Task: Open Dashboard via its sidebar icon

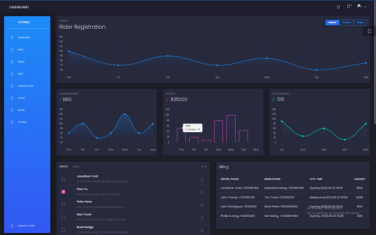Action: pyautogui.click(x=12, y=38)
